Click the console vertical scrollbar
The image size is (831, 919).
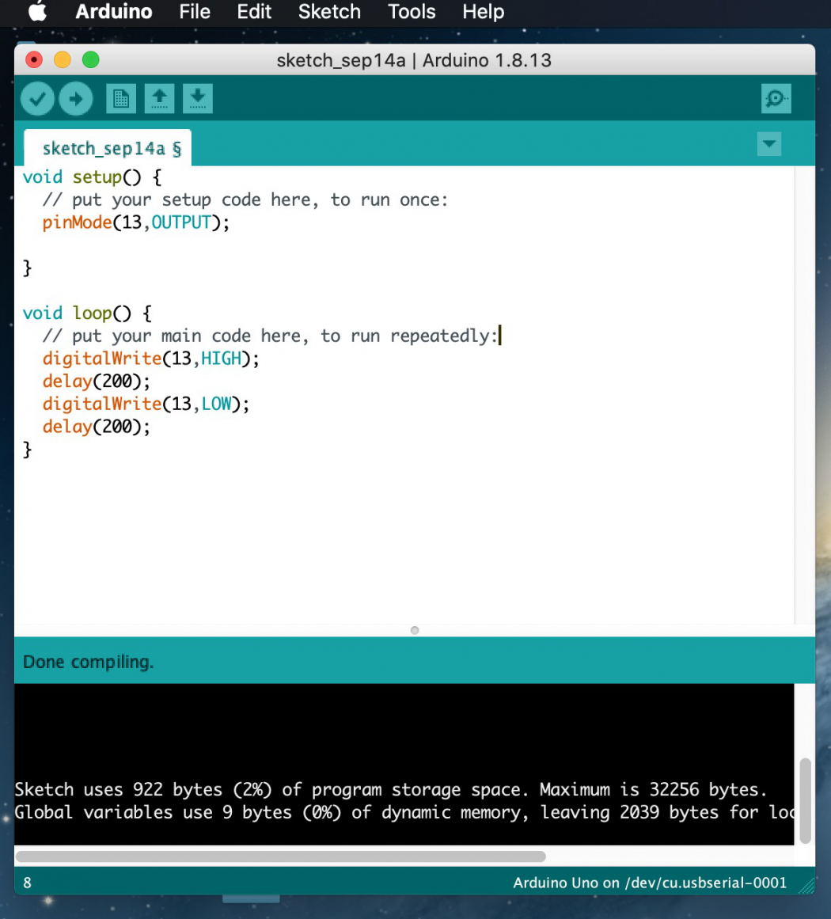[x=805, y=799]
